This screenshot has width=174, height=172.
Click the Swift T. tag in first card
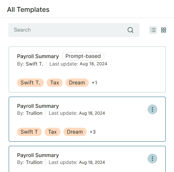pos(30,83)
